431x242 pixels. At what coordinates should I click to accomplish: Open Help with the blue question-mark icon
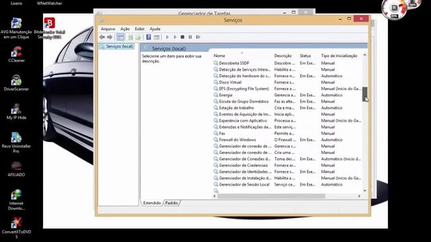(x=148, y=37)
